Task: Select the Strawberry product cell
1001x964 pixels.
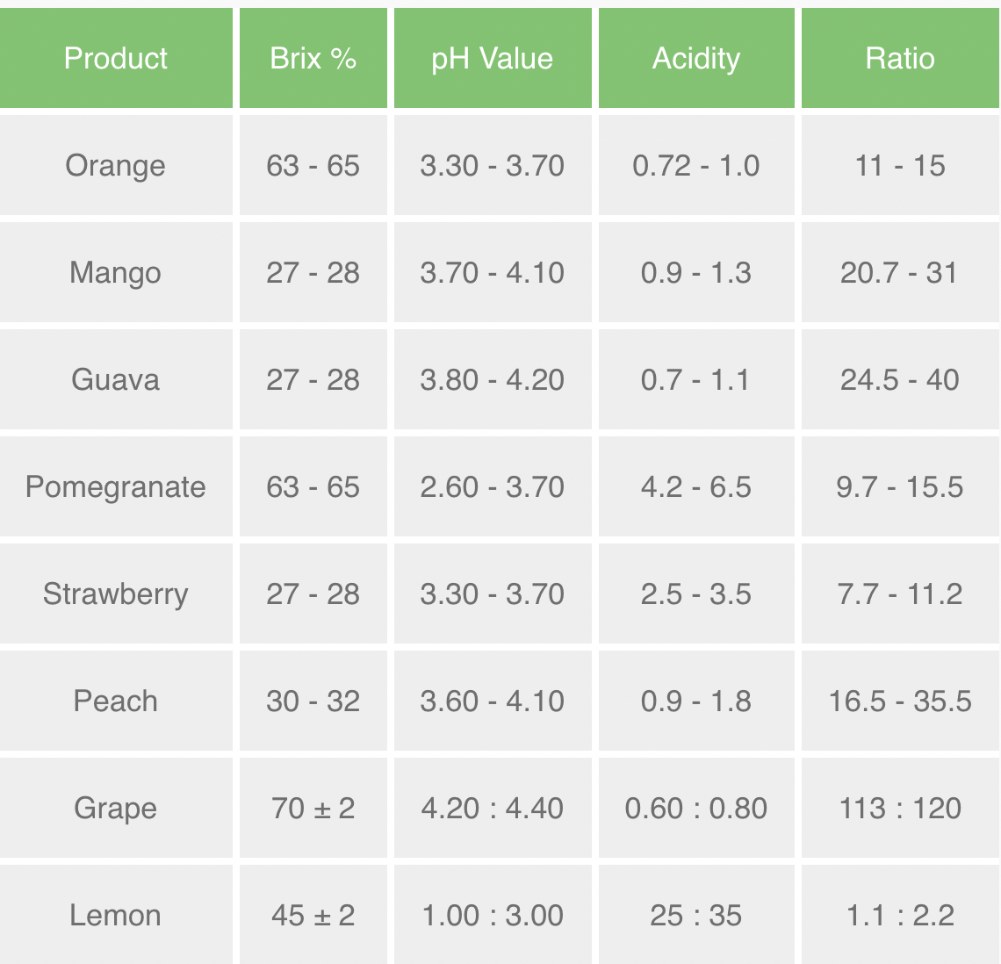Action: pyautogui.click(x=116, y=594)
